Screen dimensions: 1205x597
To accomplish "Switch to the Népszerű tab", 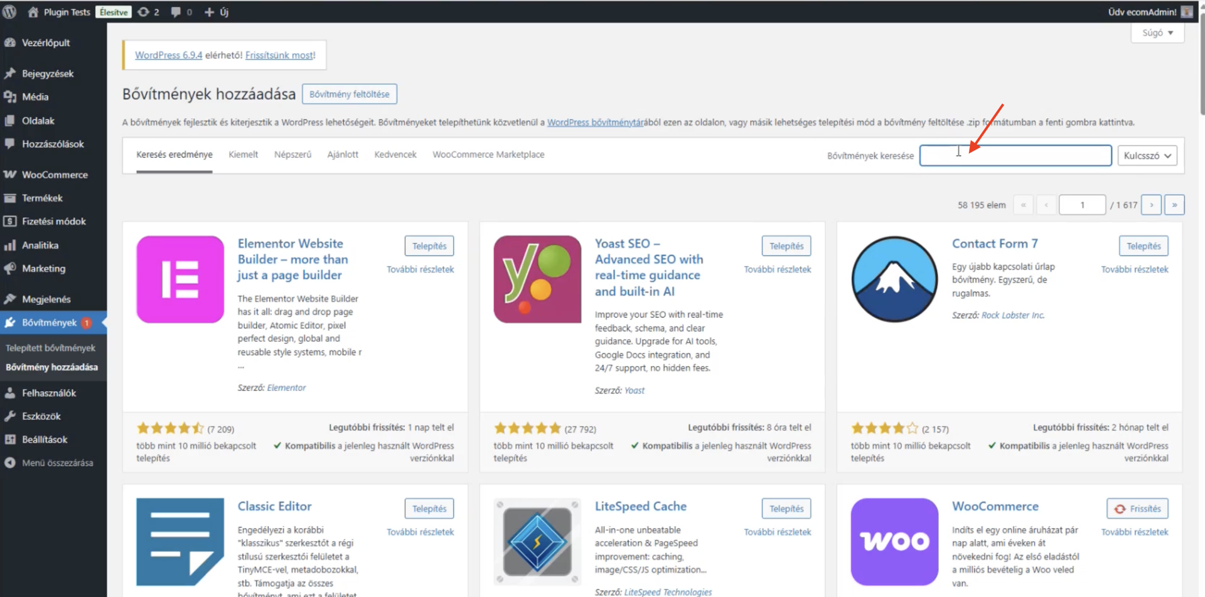I will click(x=292, y=154).
